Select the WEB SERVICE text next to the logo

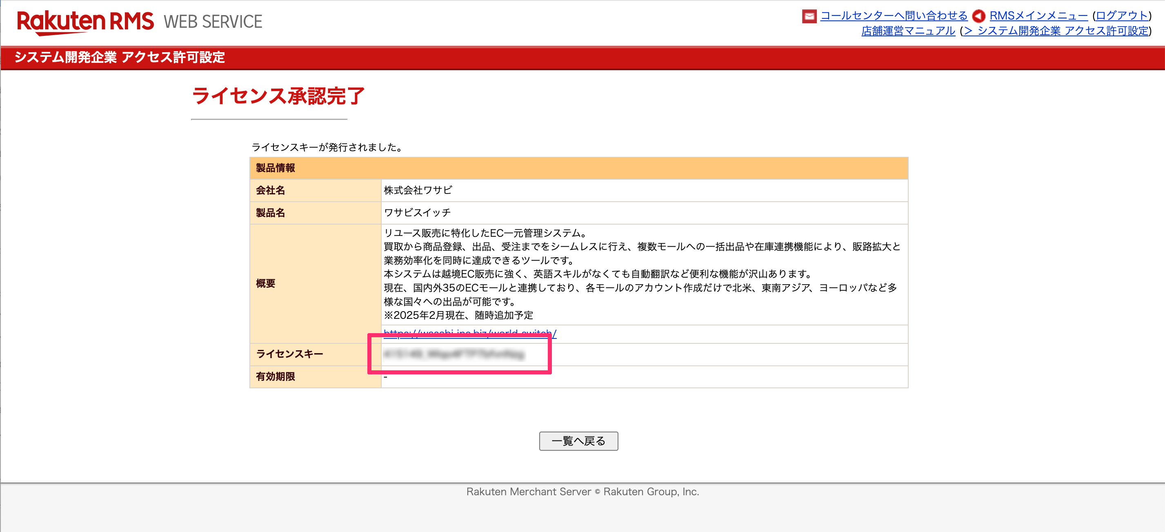(x=213, y=21)
